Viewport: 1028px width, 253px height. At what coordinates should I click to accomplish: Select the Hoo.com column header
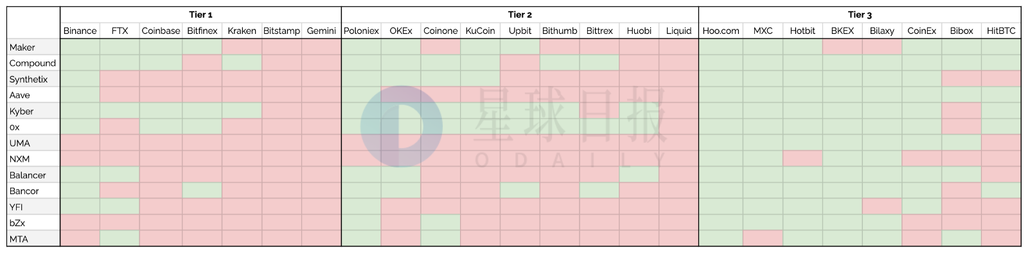(721, 31)
